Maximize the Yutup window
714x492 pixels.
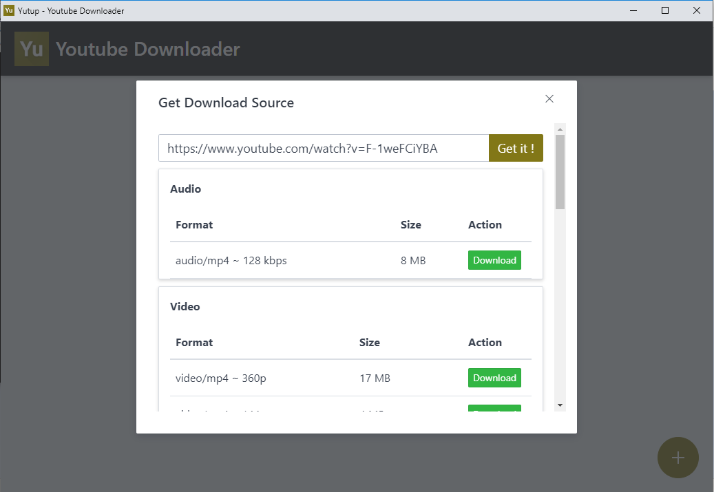click(665, 10)
